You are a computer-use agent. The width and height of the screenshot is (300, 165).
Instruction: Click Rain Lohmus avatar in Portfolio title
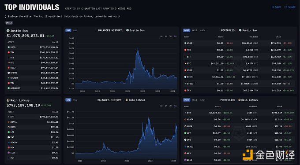[240, 100]
